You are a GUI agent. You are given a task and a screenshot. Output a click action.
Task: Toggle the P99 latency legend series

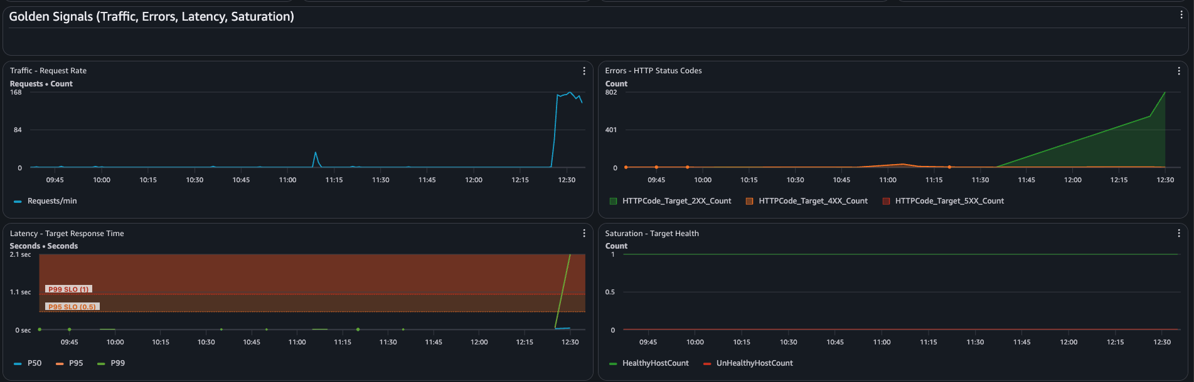coord(111,363)
